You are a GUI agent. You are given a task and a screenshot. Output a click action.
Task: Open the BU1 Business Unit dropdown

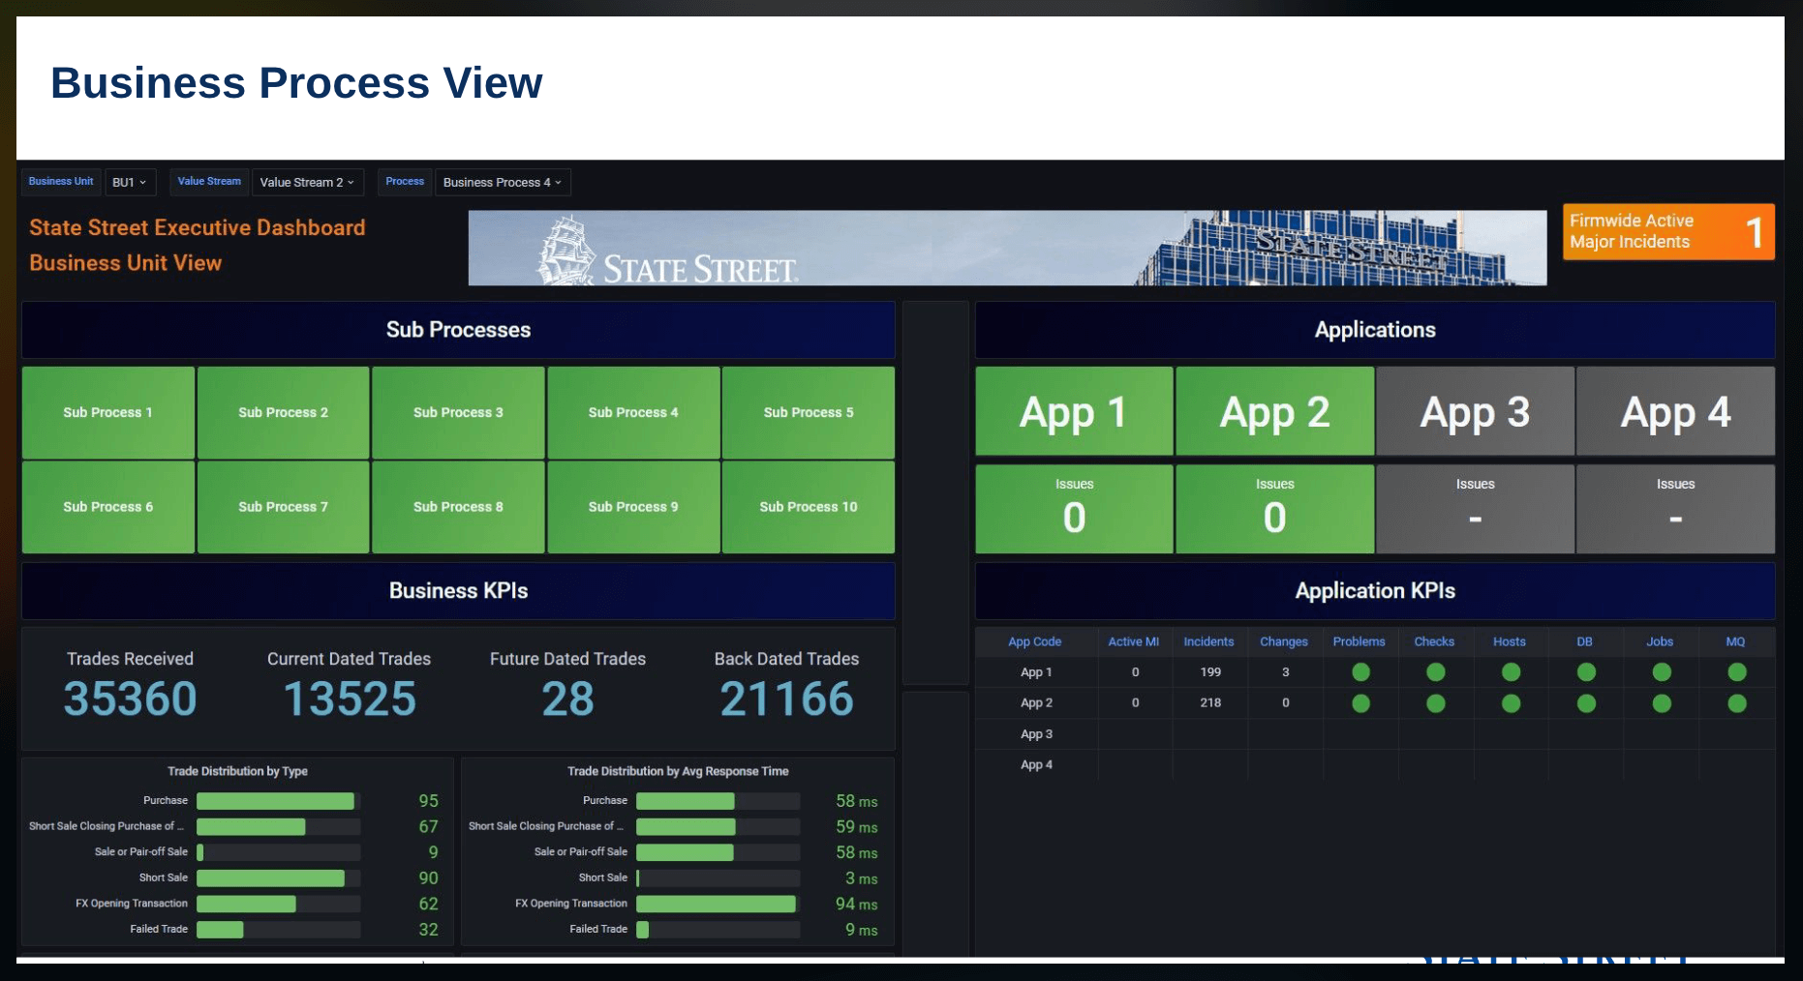(x=130, y=182)
